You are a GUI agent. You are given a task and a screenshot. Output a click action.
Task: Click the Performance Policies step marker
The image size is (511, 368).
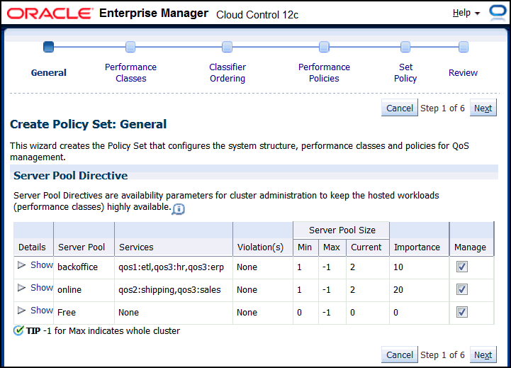[x=324, y=47]
